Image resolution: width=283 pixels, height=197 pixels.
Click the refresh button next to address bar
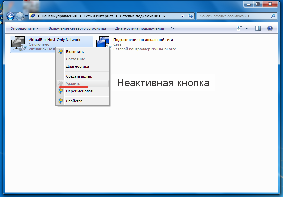tap(191, 16)
